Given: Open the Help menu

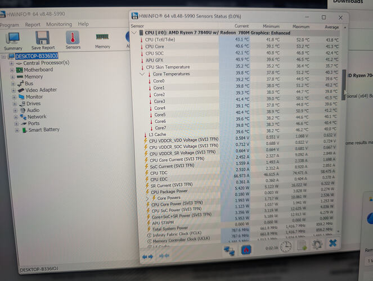Looking at the screenshot, I should [83, 24].
